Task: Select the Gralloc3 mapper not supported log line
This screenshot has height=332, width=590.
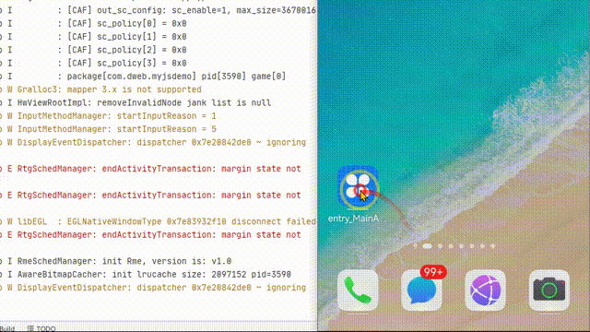Action: [x=100, y=89]
